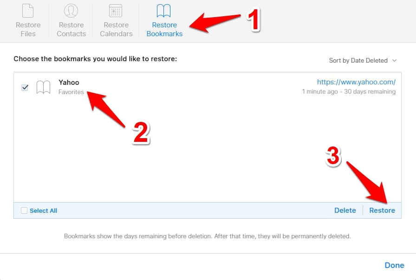
Task: Uncheck the Yahoo bookmark checkbox
Action: pos(25,87)
